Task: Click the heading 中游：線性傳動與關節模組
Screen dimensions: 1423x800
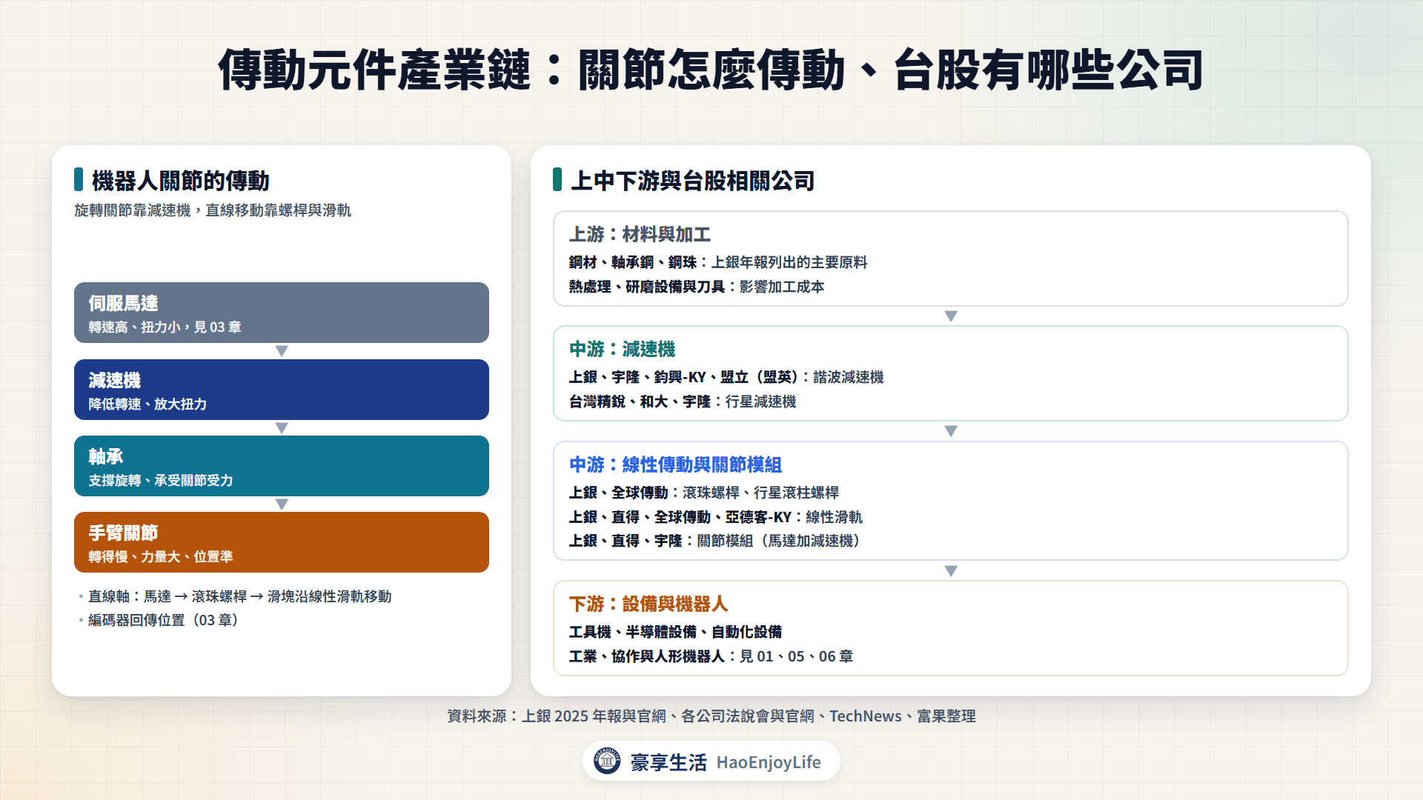Action: [675, 464]
